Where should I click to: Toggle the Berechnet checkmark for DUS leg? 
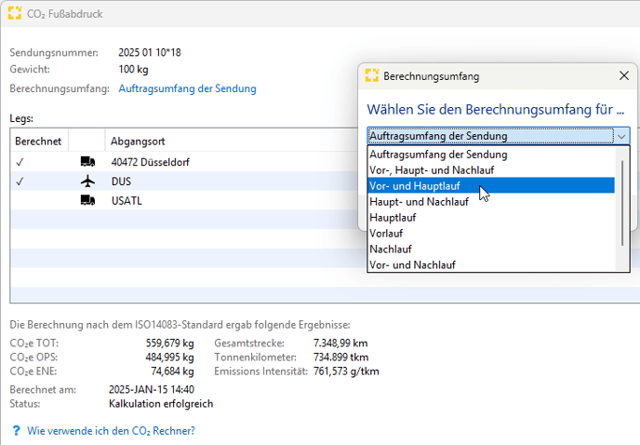(x=20, y=182)
